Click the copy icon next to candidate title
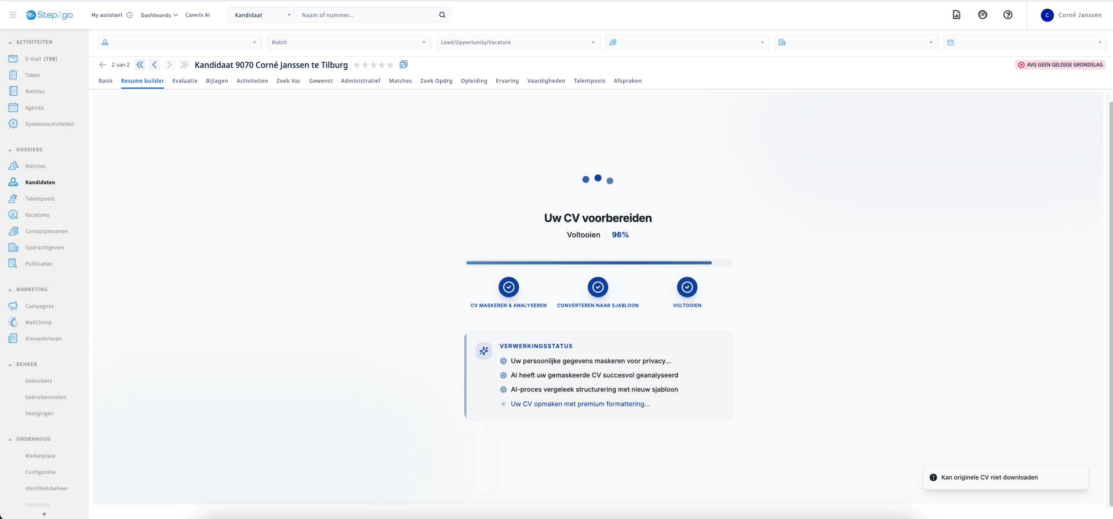1113x519 pixels. pos(404,64)
